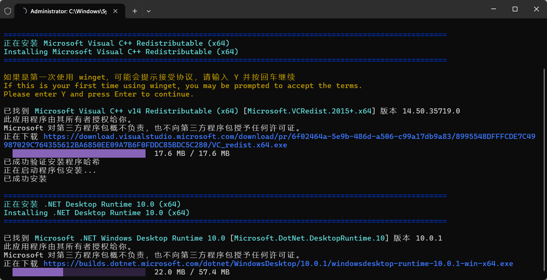This screenshot has width=547, height=280.
Task: Open a new terminal tab with the plus button
Action: tap(135, 11)
